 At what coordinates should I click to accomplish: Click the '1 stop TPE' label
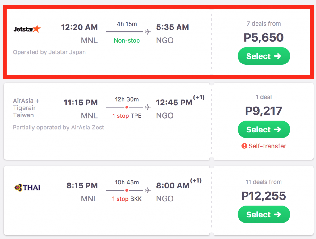click(127, 116)
